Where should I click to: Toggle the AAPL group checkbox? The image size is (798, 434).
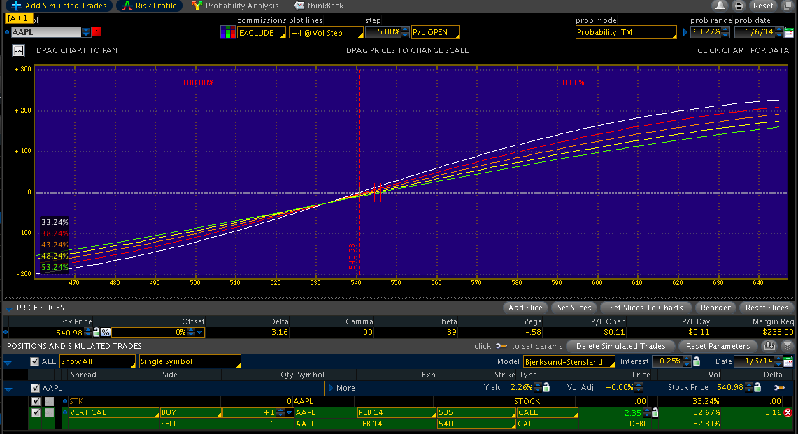point(35,388)
